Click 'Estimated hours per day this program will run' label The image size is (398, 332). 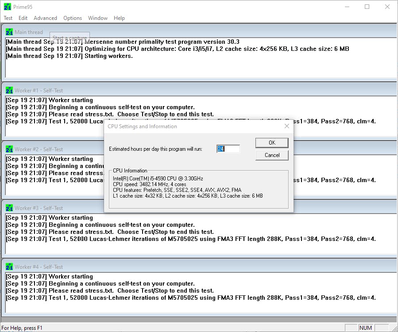coord(155,149)
